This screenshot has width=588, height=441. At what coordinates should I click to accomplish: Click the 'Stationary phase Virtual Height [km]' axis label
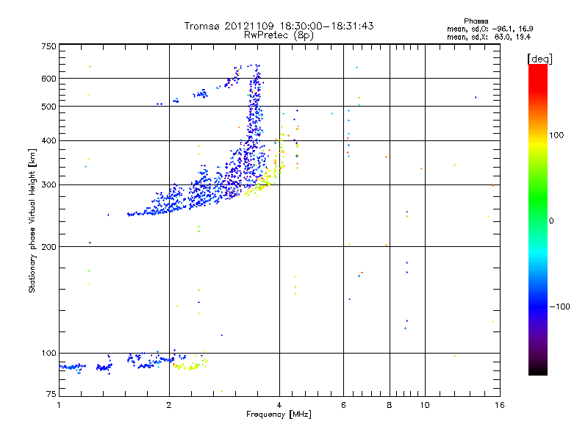pos(32,220)
